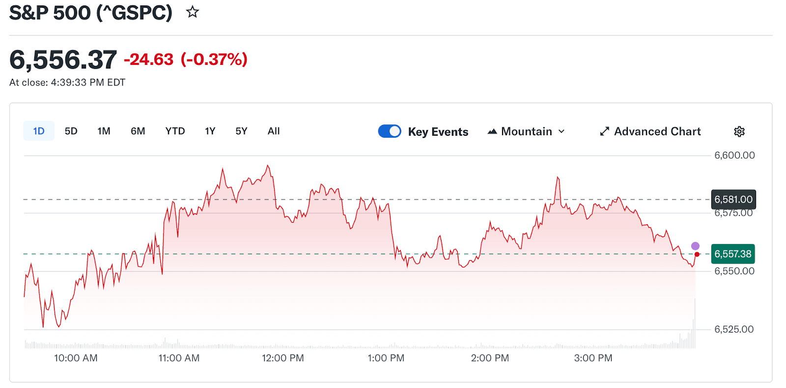The height and width of the screenshot is (388, 786).
Task: Switch to 5D time range
Action: 71,131
